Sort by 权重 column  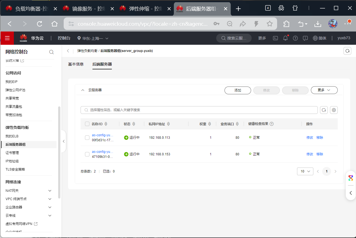pos(210,124)
